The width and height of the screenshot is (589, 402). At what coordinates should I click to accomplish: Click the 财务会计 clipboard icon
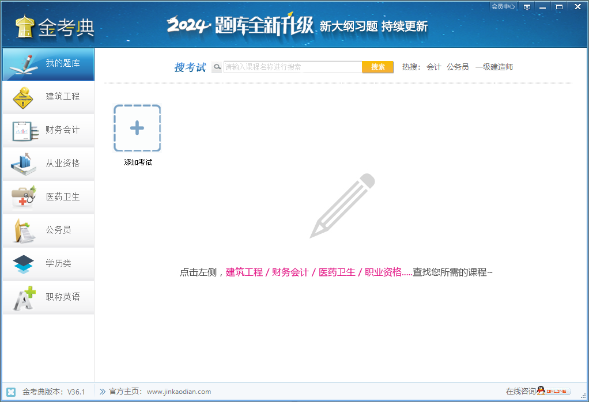tap(23, 130)
